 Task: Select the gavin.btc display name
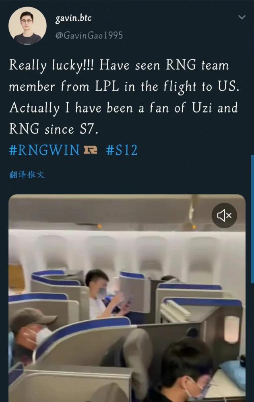[x=73, y=18]
